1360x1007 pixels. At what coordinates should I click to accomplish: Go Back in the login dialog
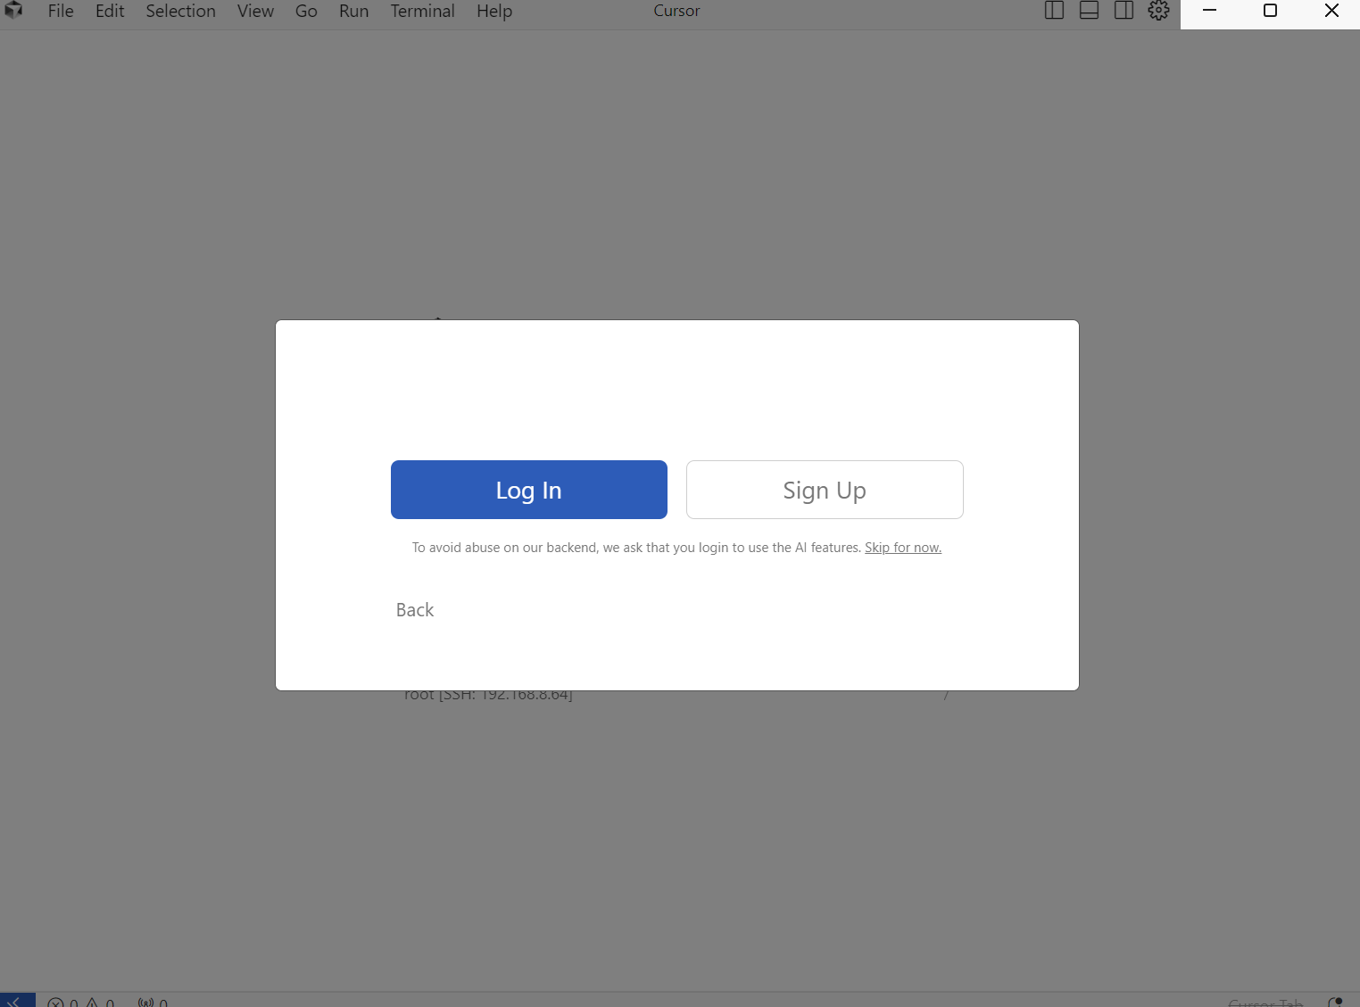(415, 610)
